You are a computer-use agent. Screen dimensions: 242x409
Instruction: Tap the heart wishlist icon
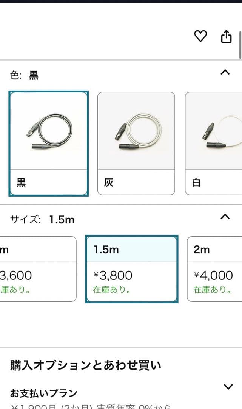[200, 36]
